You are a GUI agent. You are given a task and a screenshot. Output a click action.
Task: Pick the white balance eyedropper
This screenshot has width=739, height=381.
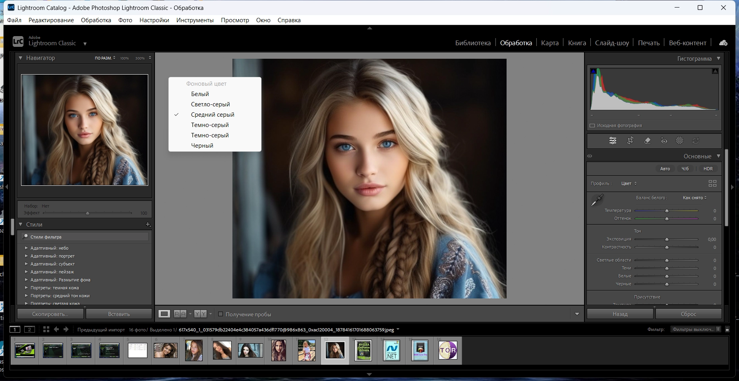[x=597, y=200]
